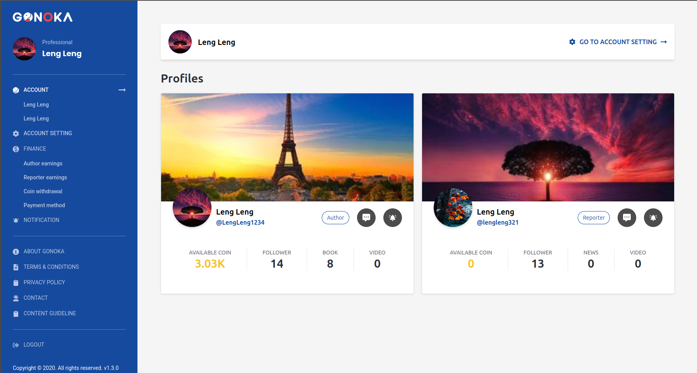Open Account Setting in the sidebar

pos(48,133)
